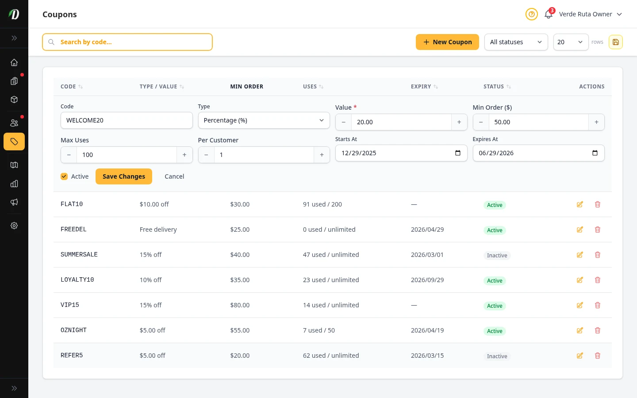Screen dimensions: 637x398
Task: Select the highlighted Coupons tag icon
Action: (14, 142)
